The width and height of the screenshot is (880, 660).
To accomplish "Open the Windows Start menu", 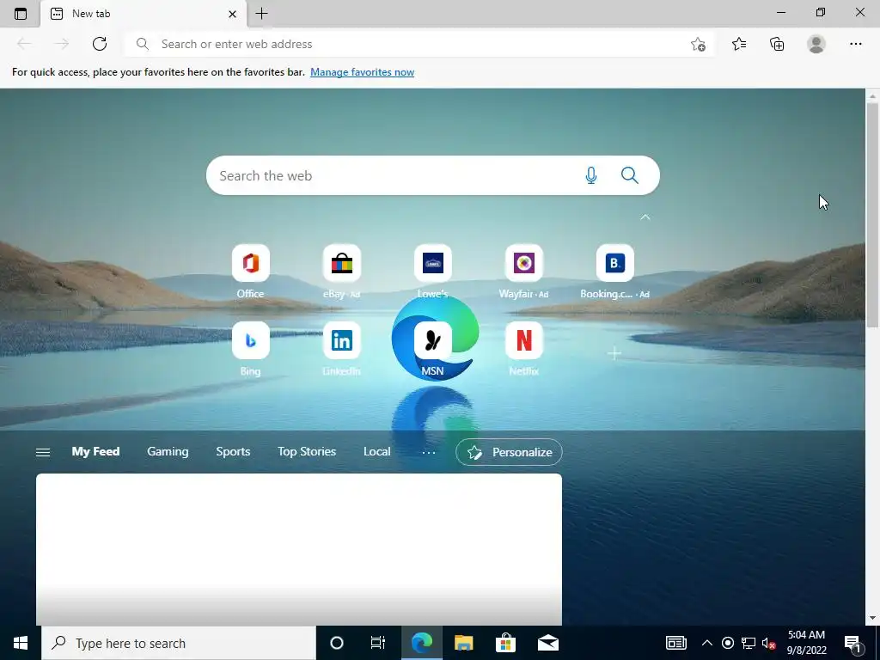I will pos(21,643).
